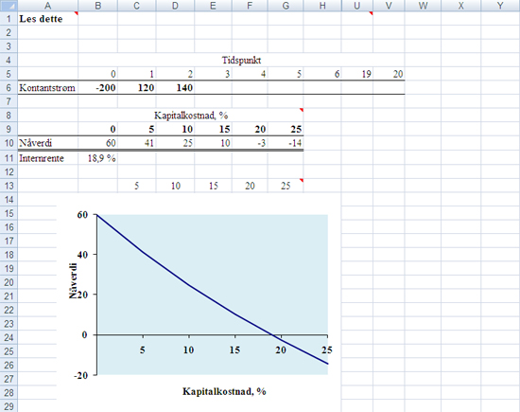
Task: Select column header Y
Action: tap(500, 6)
